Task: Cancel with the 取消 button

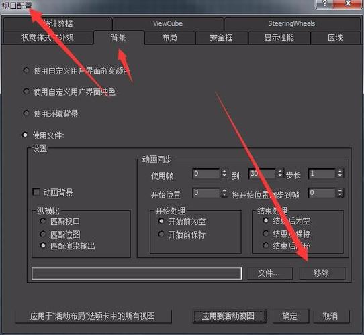Action: tap(331, 316)
